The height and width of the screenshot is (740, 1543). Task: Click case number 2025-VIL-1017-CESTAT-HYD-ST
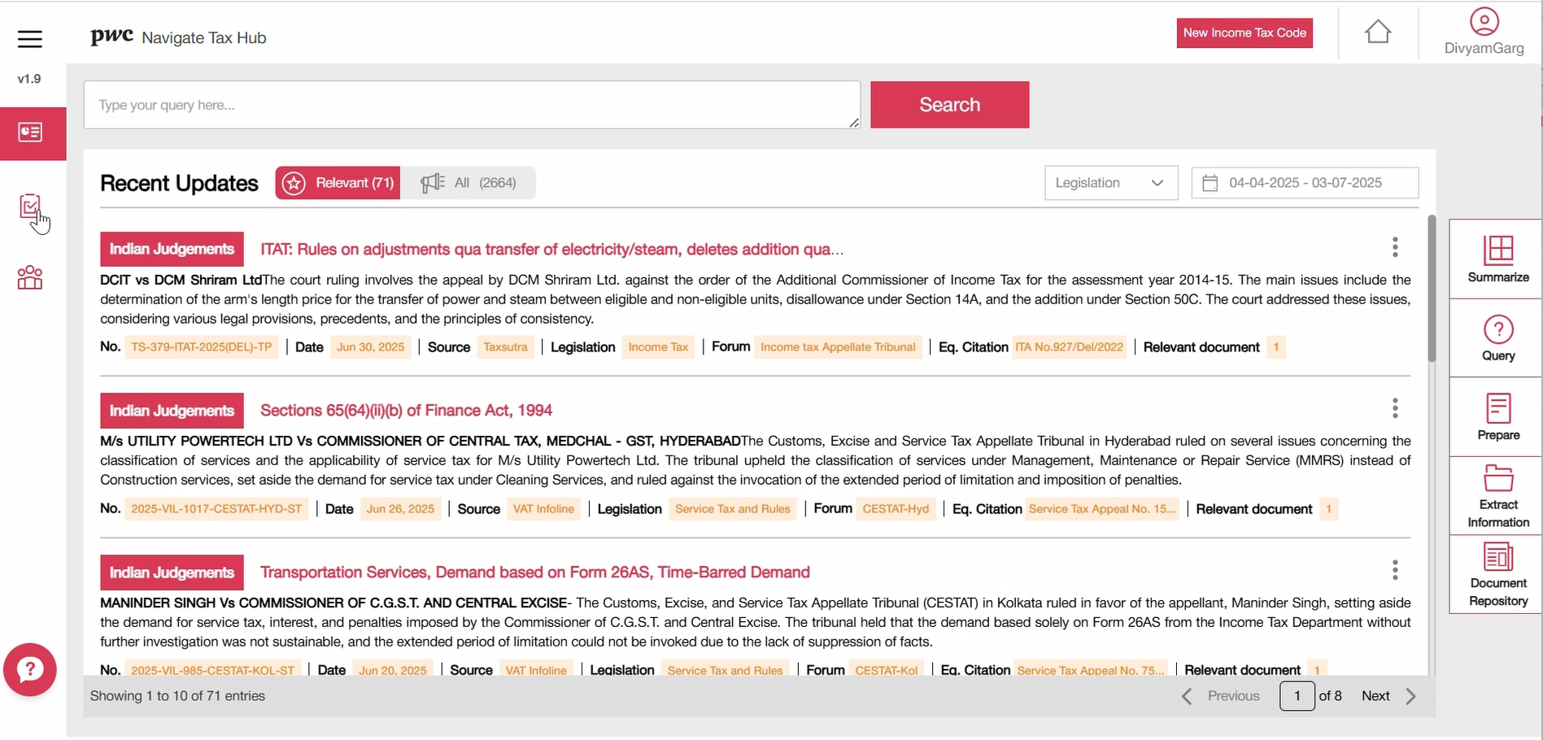pyautogui.click(x=216, y=509)
